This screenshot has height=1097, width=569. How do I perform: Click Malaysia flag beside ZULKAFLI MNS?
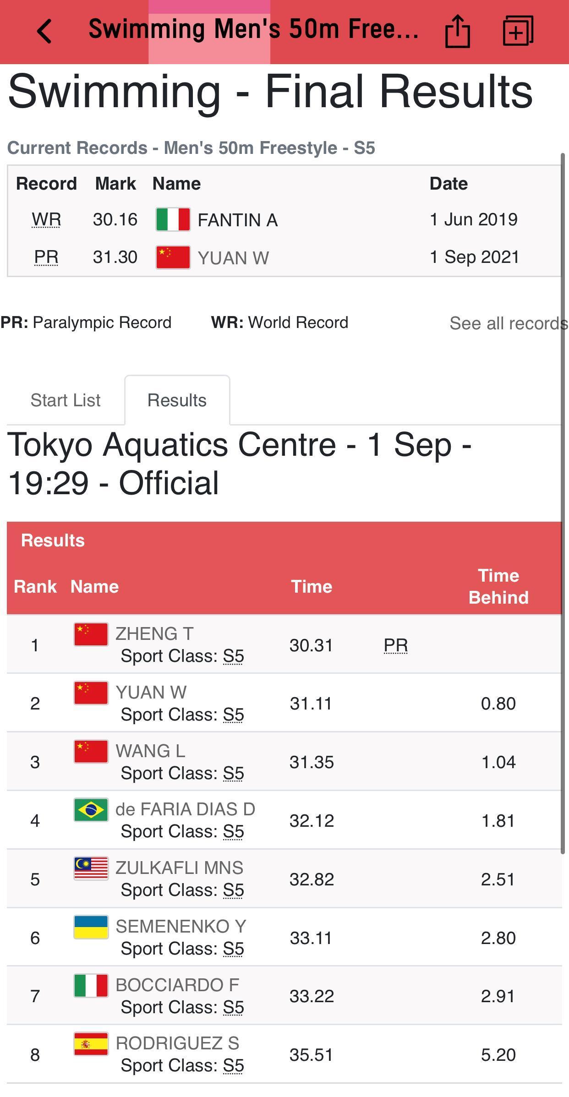click(x=91, y=868)
